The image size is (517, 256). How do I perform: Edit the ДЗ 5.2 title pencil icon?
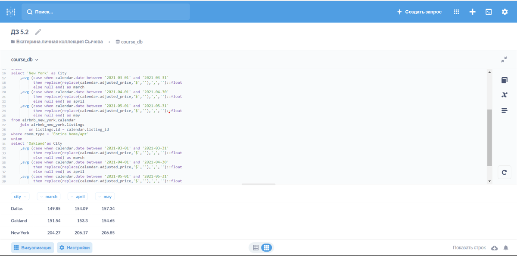point(38,32)
